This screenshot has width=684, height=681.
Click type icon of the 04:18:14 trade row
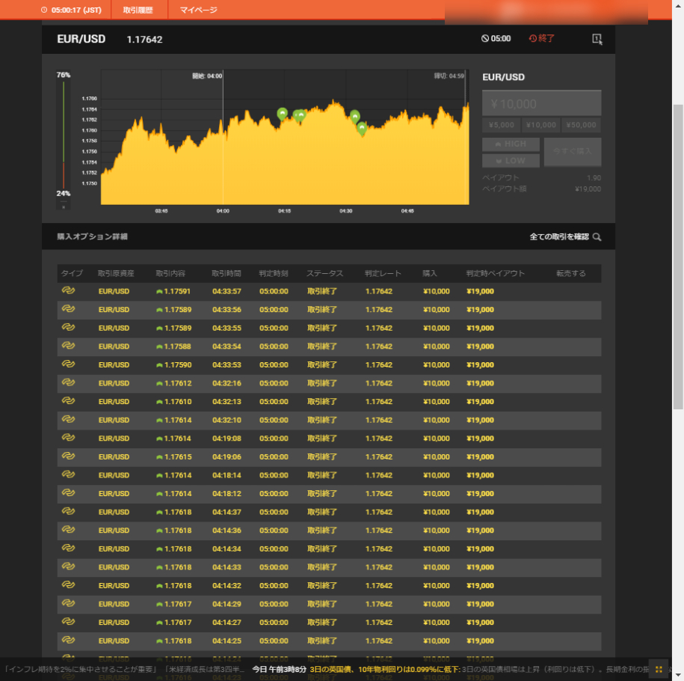pyautogui.click(x=68, y=474)
